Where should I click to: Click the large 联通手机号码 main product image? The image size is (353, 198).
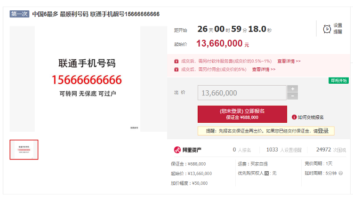point(88,79)
